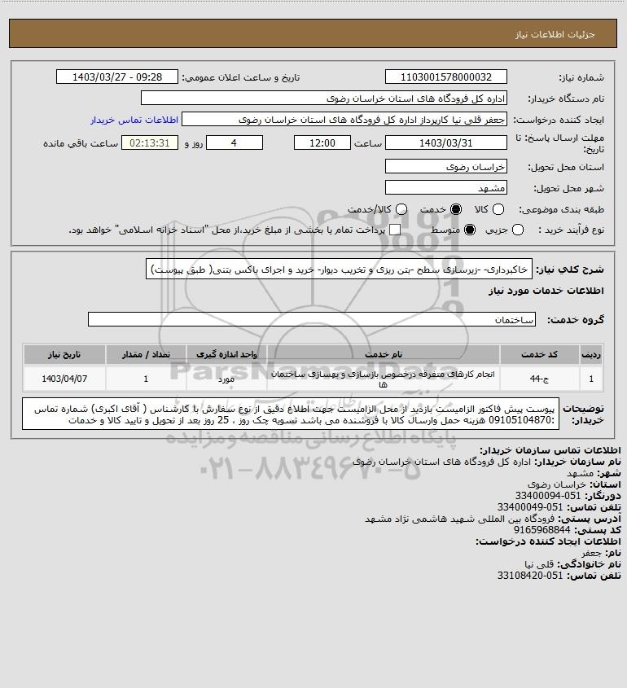Image resolution: width=627 pixels, height=688 pixels.
Task: Click the family name value قلی نیا
Action: click(x=539, y=563)
